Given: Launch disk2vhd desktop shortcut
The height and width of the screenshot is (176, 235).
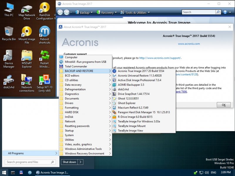Looking at the screenshot, I should click(9, 82).
